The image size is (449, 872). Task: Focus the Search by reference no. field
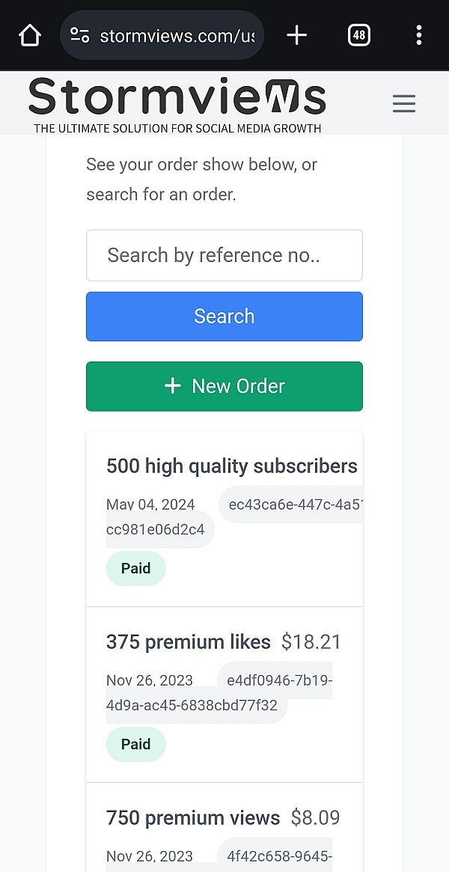coord(224,255)
